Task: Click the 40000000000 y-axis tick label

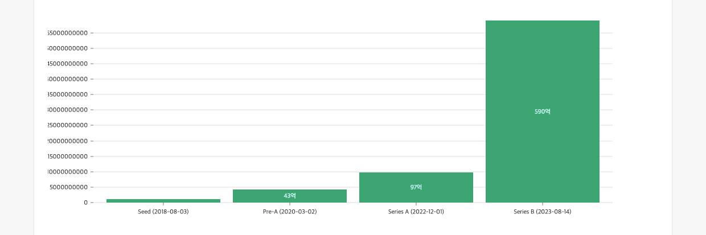Action: 68,79
